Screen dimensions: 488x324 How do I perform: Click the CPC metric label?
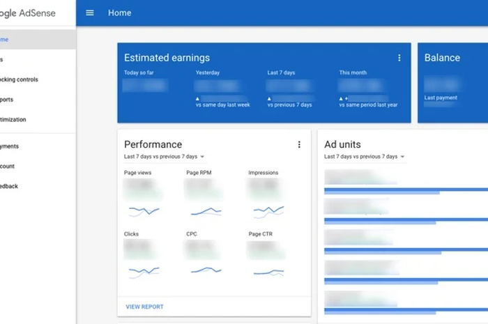tap(192, 234)
